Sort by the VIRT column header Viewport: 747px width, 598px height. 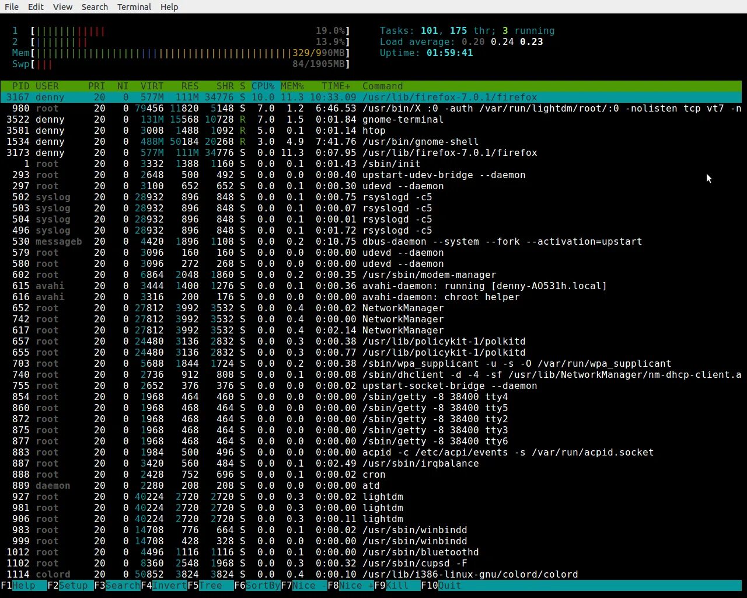point(152,86)
